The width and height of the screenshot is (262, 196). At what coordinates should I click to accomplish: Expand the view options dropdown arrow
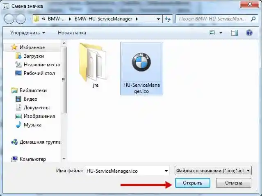point(221,33)
